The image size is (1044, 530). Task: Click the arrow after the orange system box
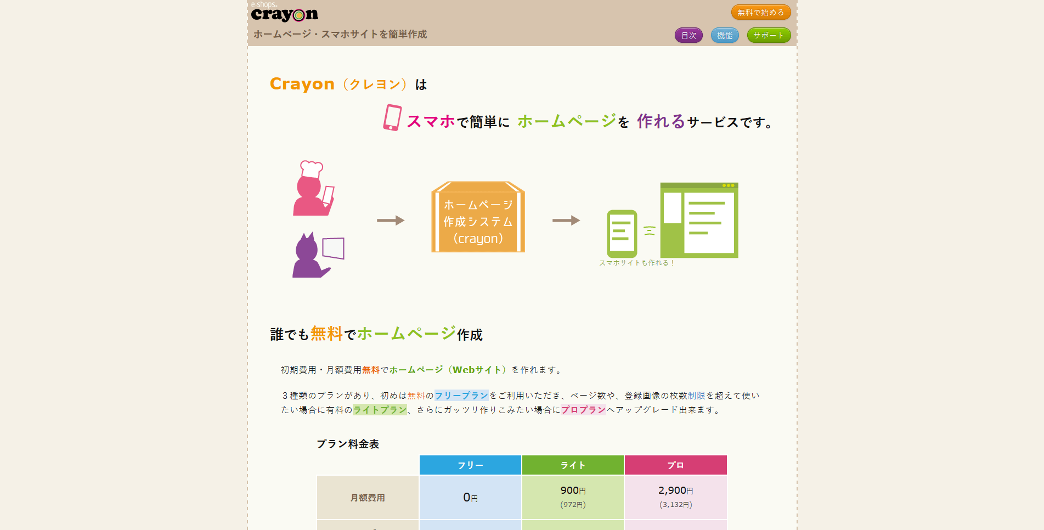(566, 221)
